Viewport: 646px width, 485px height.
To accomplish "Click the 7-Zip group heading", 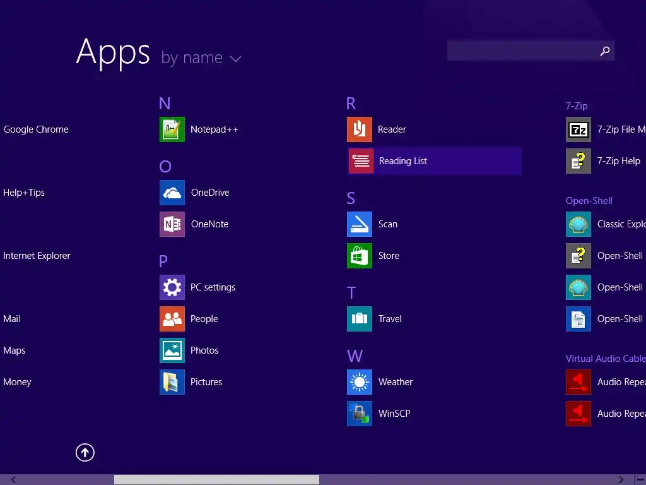I will pyautogui.click(x=577, y=106).
